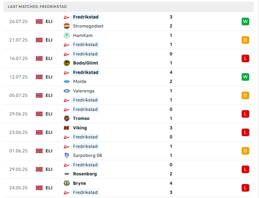Viewport: 259px width, 198px height.
Task: Click the Valerenga club crest icon
Action: [x=67, y=91]
